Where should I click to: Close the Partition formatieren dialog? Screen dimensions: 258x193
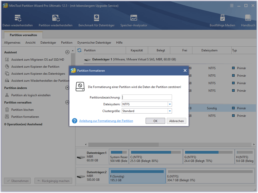(x=185, y=70)
